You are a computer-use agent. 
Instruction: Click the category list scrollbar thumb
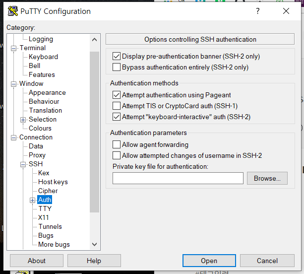94,132
